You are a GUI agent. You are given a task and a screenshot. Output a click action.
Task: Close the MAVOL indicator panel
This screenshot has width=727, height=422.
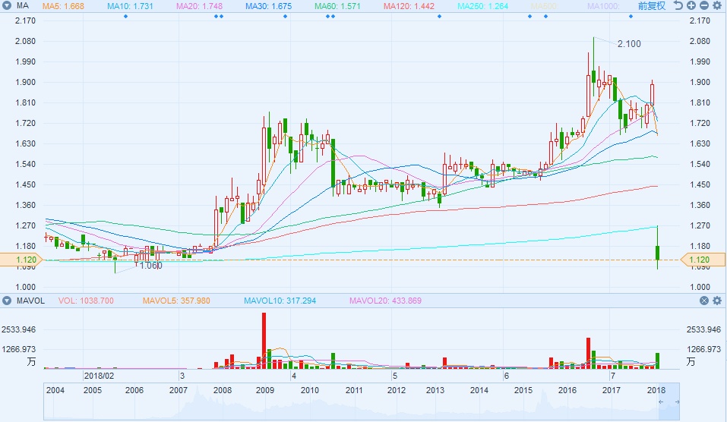(x=704, y=301)
